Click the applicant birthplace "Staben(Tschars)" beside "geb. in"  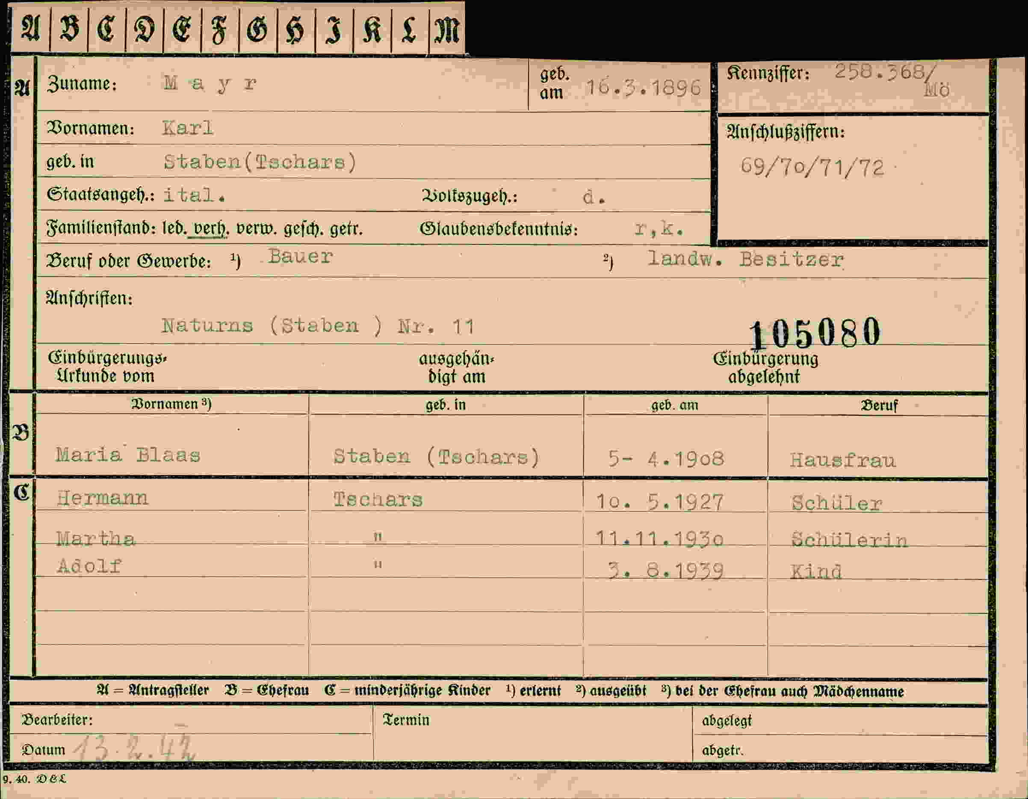pyautogui.click(x=260, y=162)
